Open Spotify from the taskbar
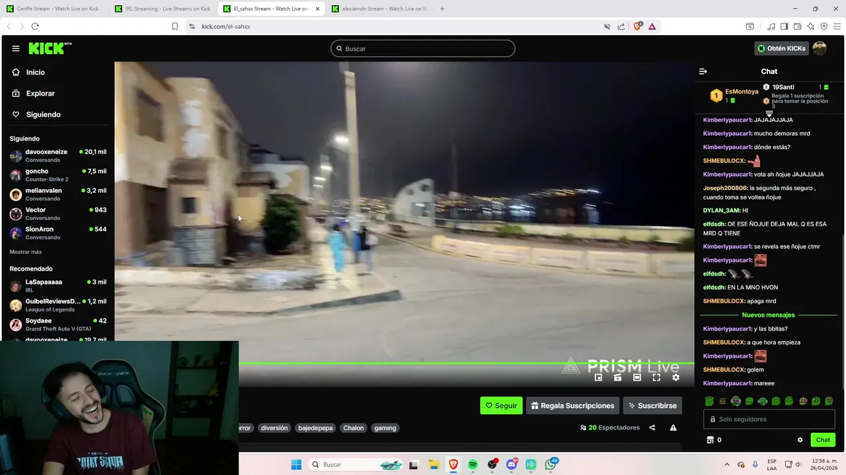The width and height of the screenshot is (846, 475). coord(473,464)
